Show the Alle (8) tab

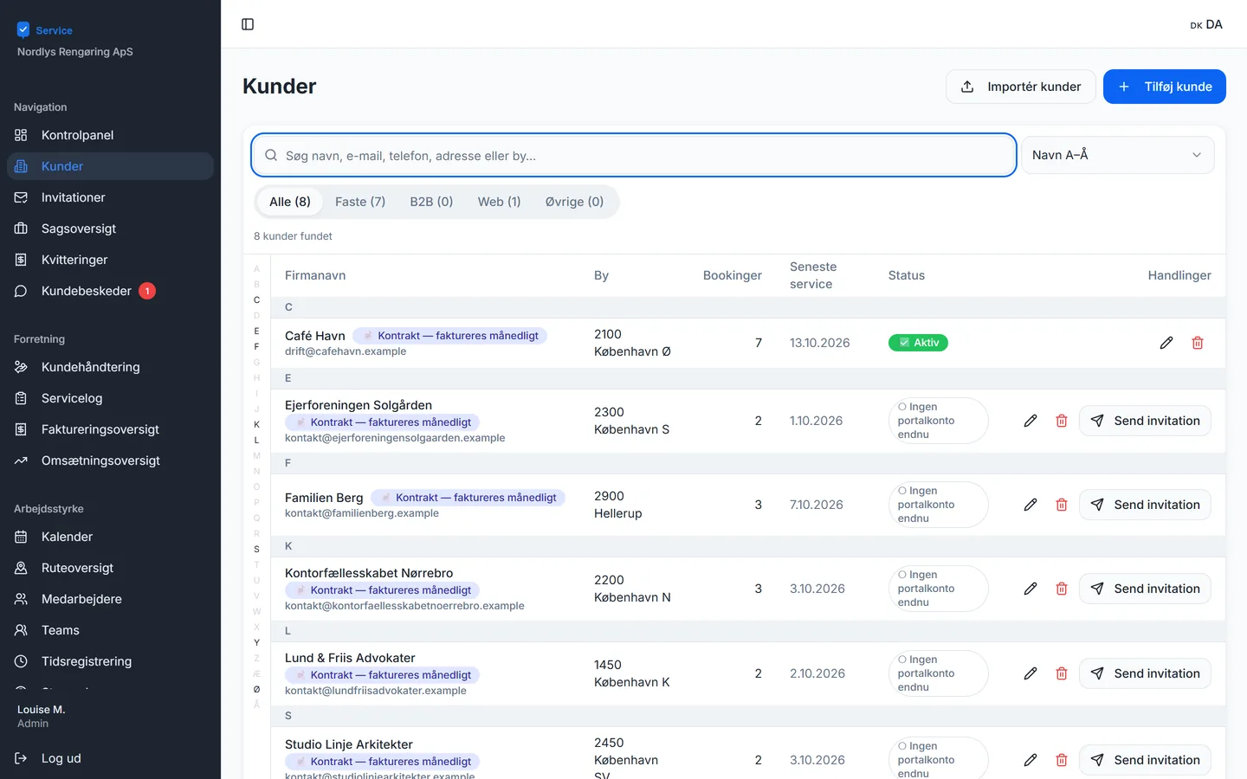tap(290, 202)
